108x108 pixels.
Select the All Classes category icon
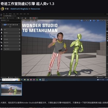pos(17,25)
